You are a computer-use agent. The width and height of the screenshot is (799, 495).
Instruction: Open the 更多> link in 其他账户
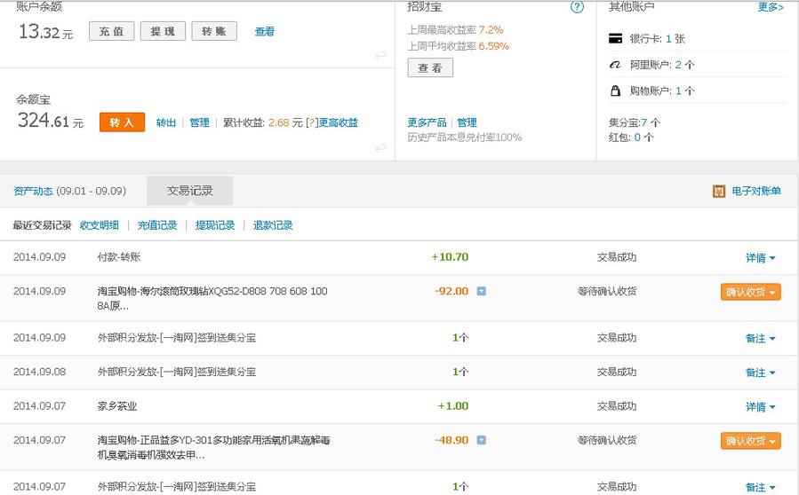coord(771,7)
